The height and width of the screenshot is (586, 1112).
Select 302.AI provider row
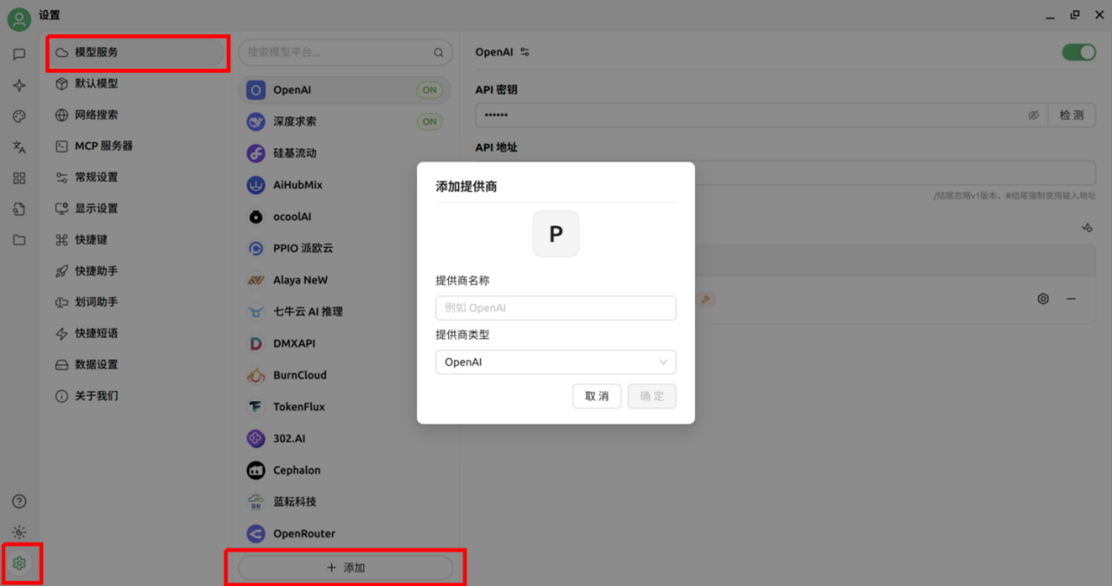345,439
